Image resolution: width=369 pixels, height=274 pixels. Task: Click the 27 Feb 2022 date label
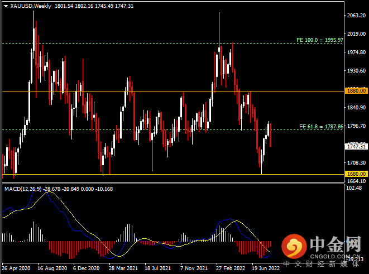(231, 268)
